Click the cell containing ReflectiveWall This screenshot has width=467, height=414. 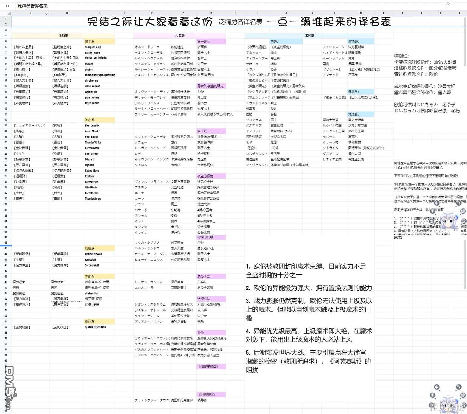tap(99, 254)
